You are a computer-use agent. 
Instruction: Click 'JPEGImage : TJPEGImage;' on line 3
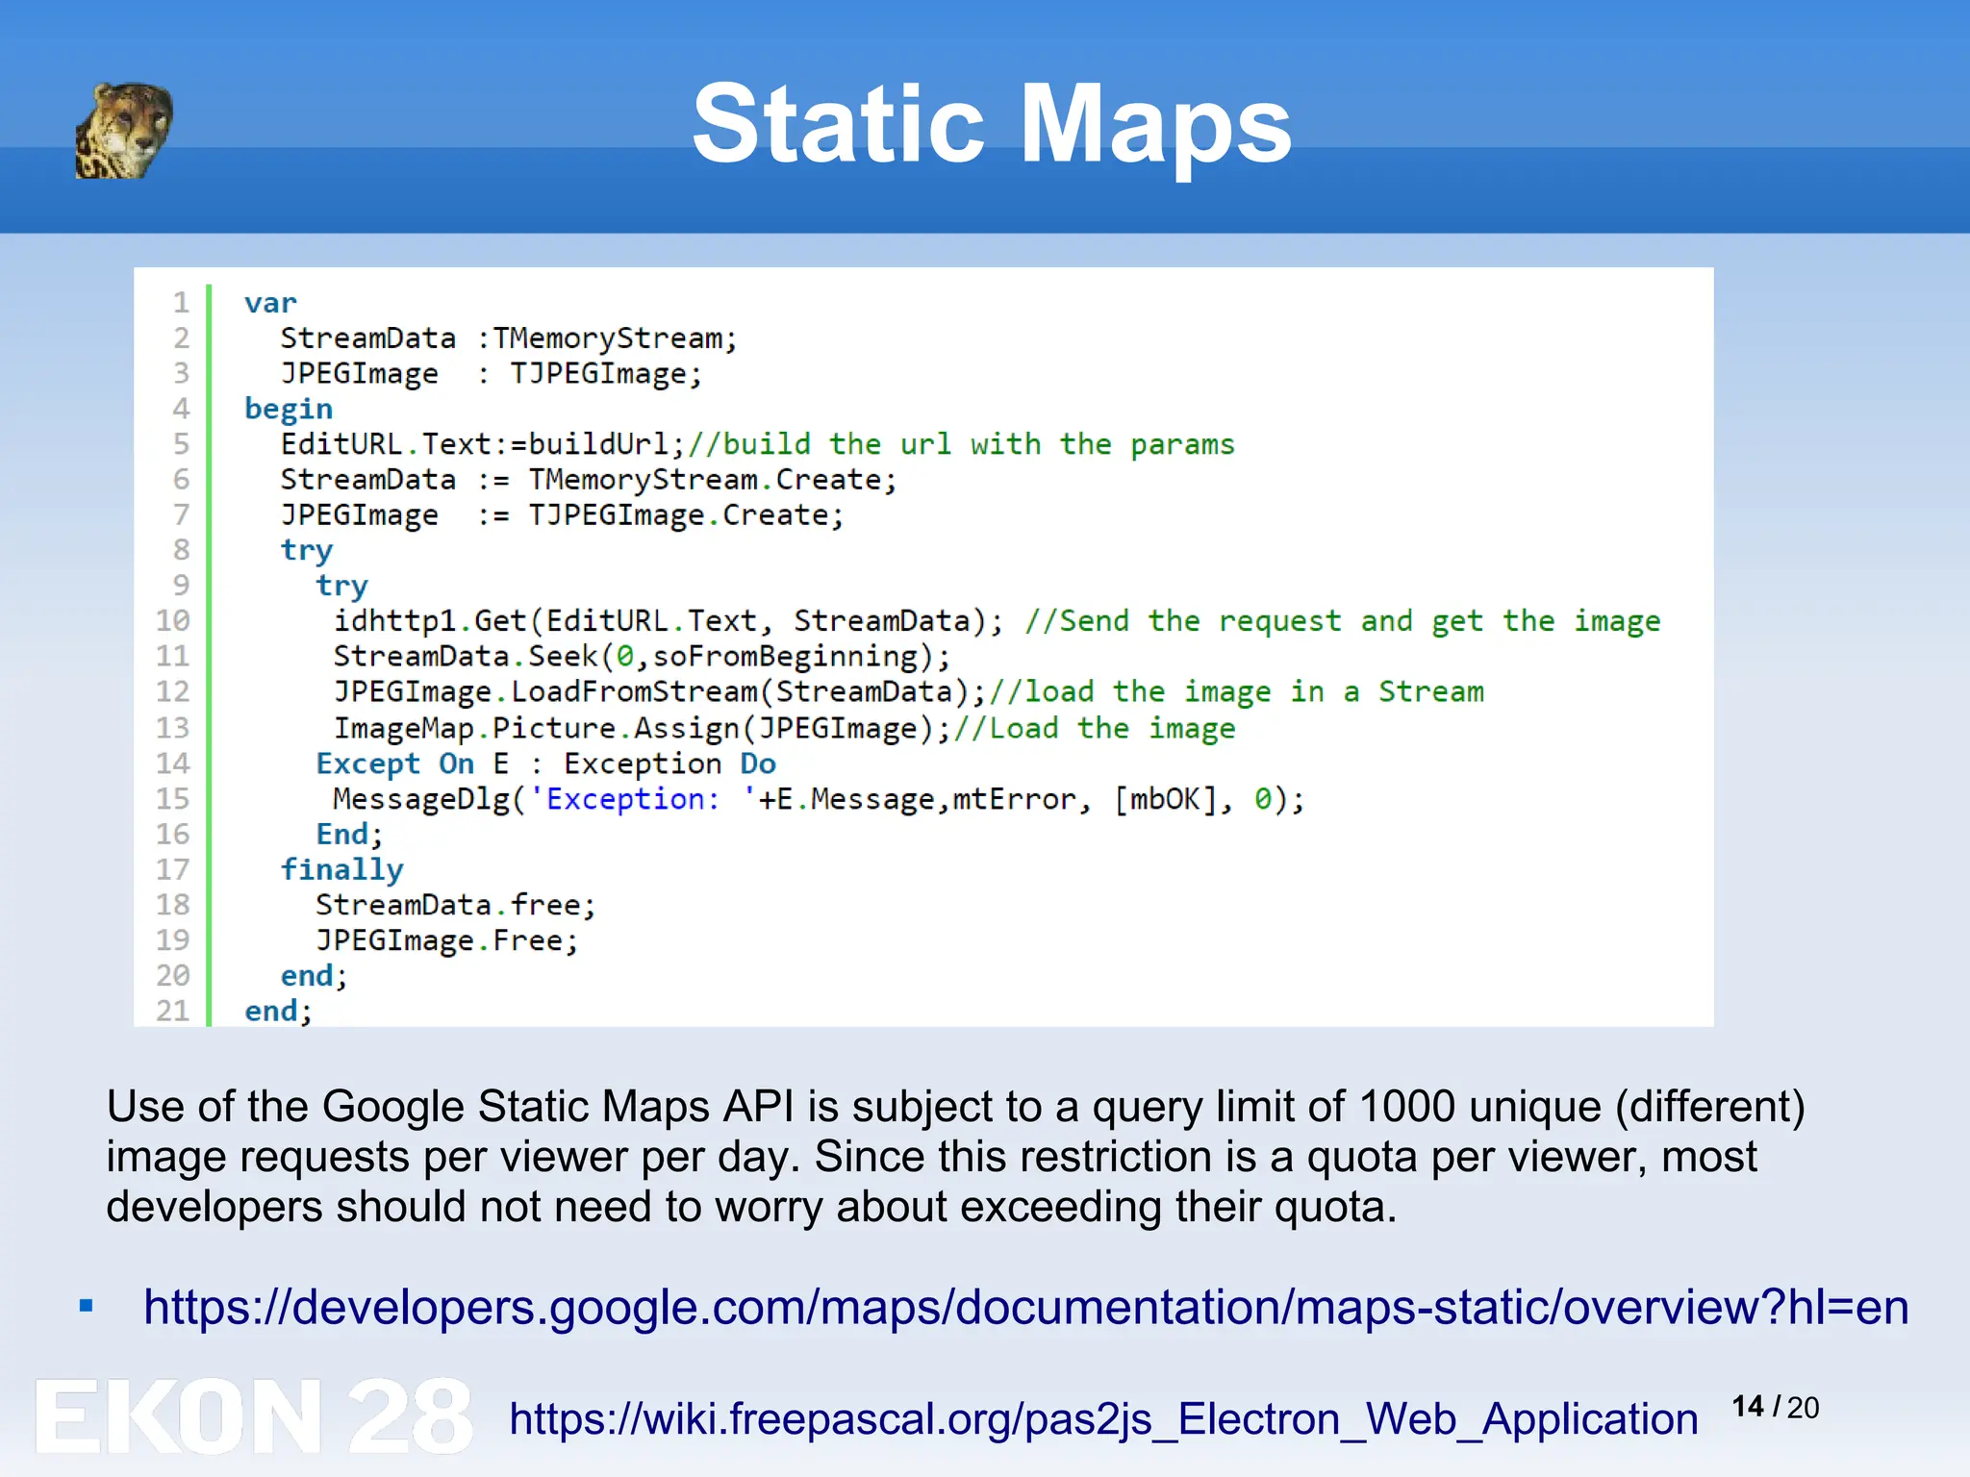point(492,374)
